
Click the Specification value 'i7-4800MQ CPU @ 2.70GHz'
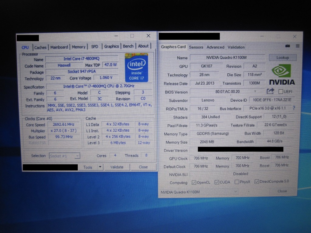pos(99,86)
